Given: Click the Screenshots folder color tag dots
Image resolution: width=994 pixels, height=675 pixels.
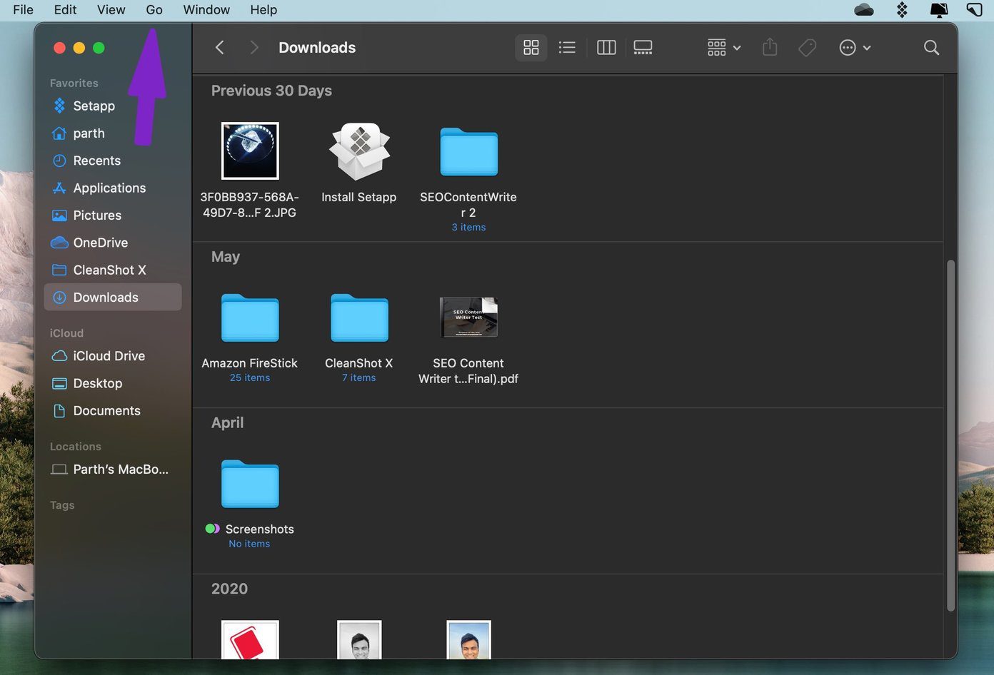Looking at the screenshot, I should [213, 529].
